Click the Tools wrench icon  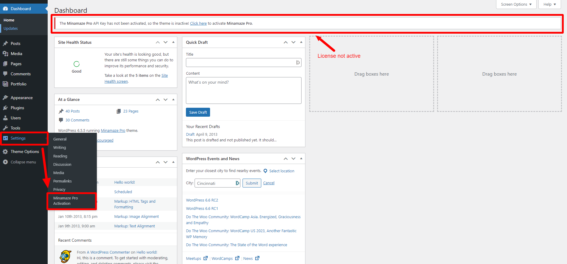click(x=5, y=128)
